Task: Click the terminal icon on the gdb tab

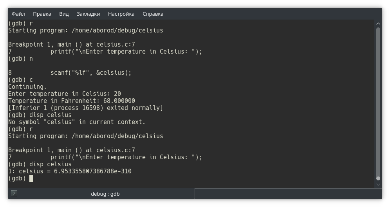Action: click(x=14, y=193)
